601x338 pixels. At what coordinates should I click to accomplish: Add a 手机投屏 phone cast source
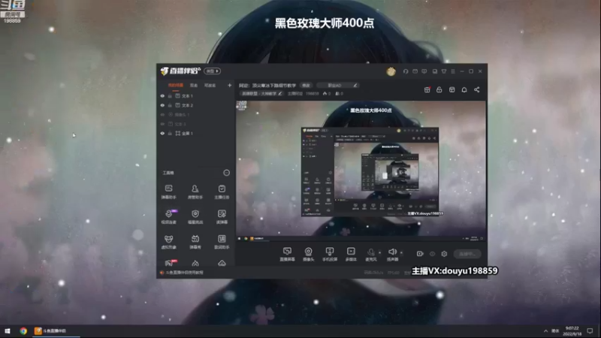[x=330, y=254]
